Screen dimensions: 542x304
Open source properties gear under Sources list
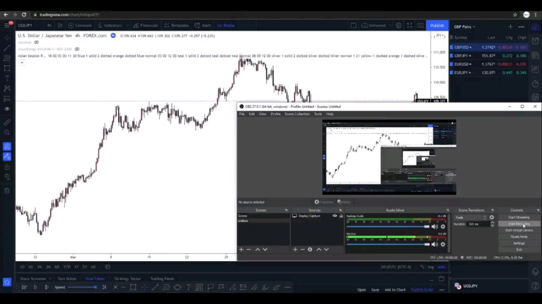tap(310, 249)
